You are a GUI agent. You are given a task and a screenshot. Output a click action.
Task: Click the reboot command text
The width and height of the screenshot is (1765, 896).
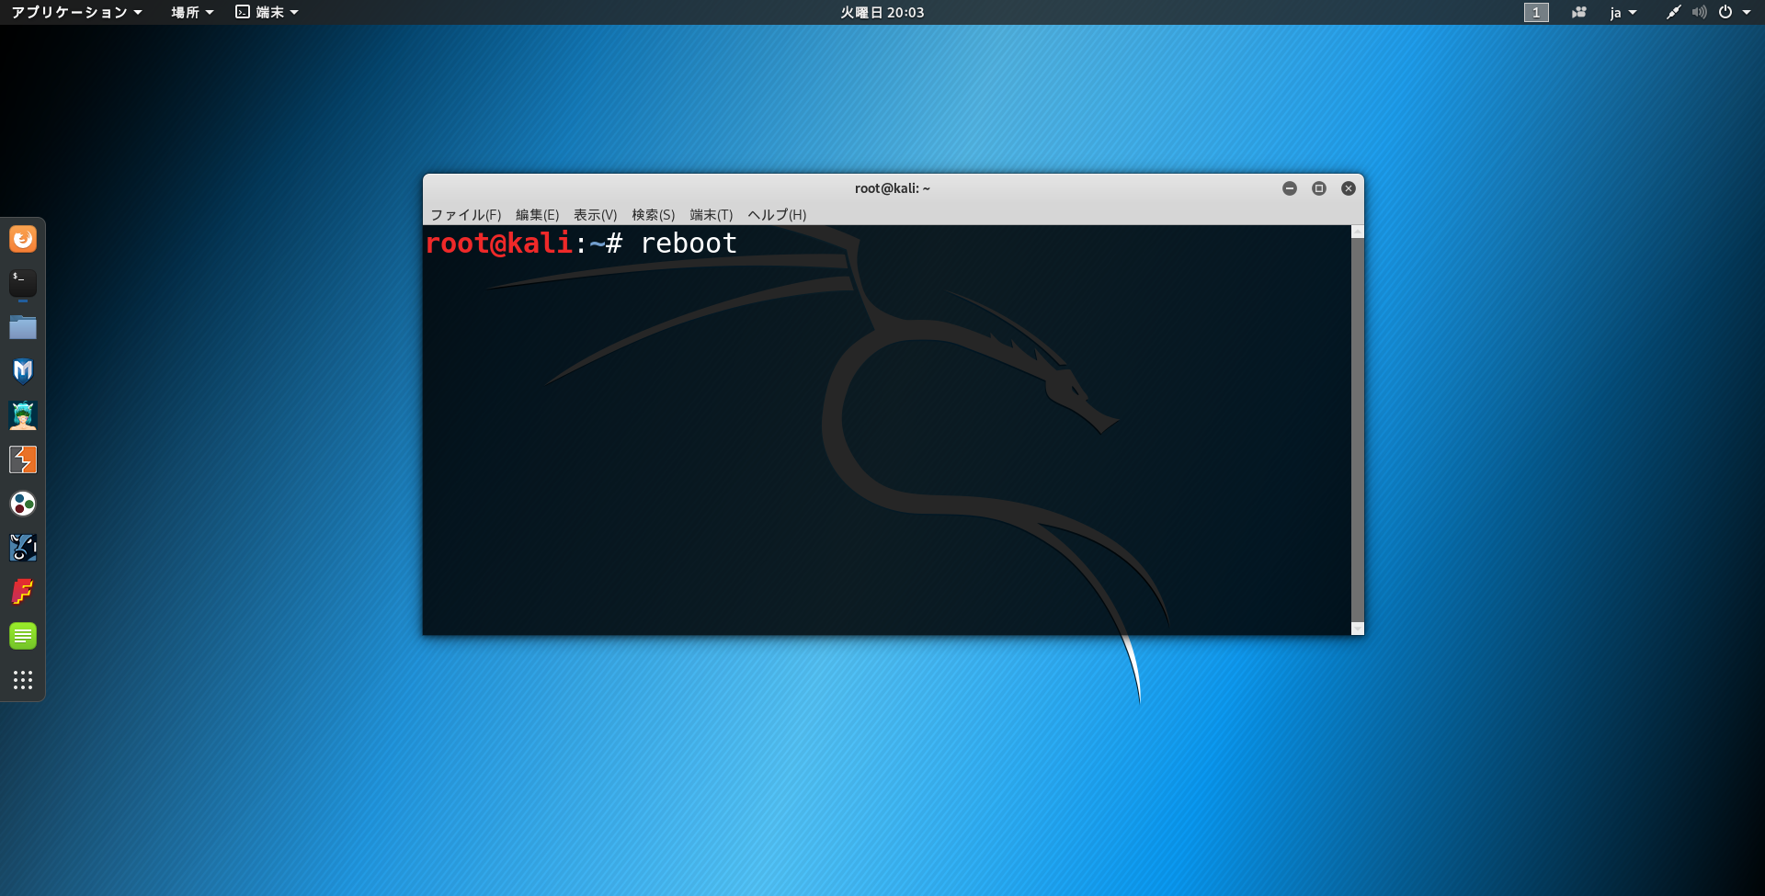(689, 244)
